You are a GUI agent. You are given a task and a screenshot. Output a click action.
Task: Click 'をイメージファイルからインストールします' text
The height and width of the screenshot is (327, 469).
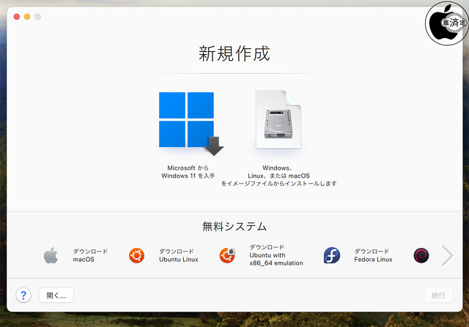[x=278, y=184]
